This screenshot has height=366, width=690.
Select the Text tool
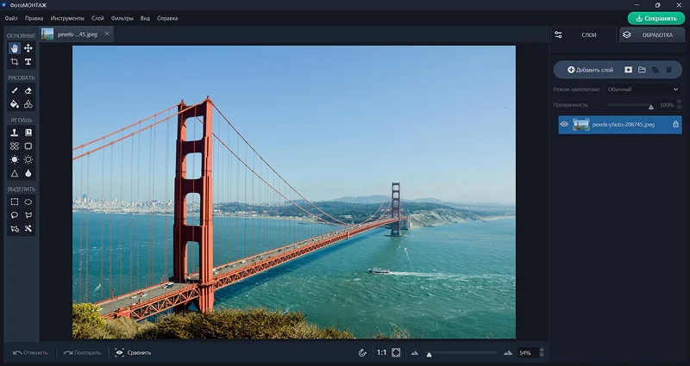pos(28,62)
